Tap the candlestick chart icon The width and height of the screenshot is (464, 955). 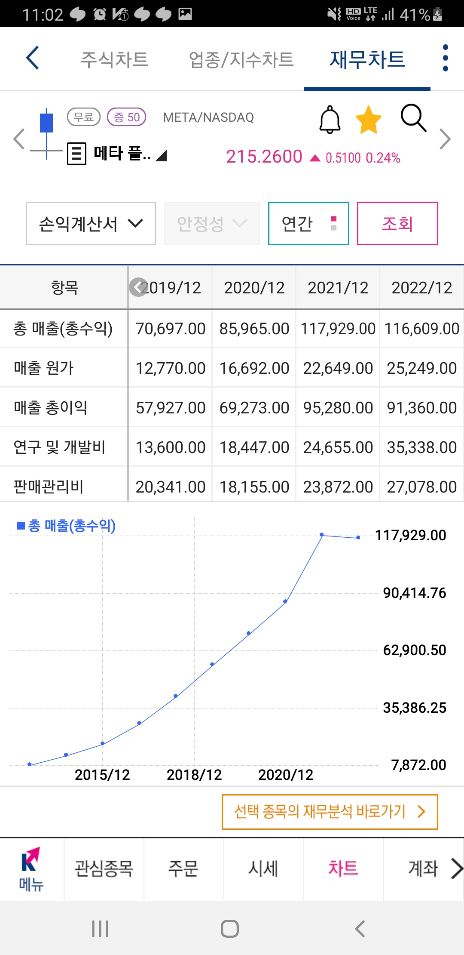coord(46,134)
